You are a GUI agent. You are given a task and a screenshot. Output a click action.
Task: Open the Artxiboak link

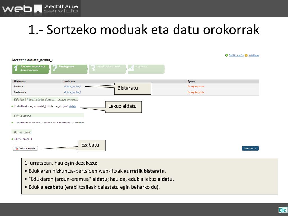254,55
